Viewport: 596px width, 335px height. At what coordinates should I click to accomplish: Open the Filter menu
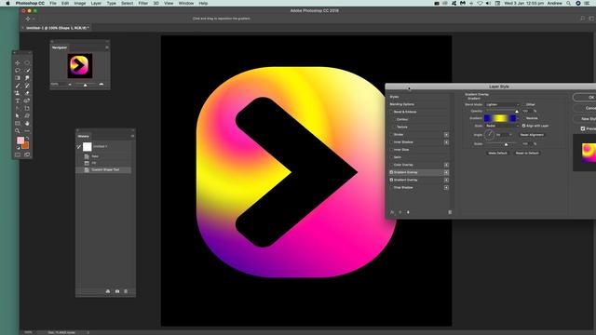tap(142, 3)
